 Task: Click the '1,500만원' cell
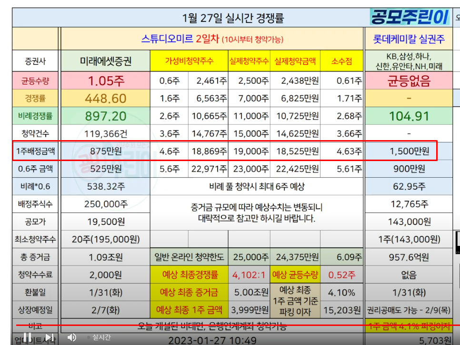pos(409,151)
